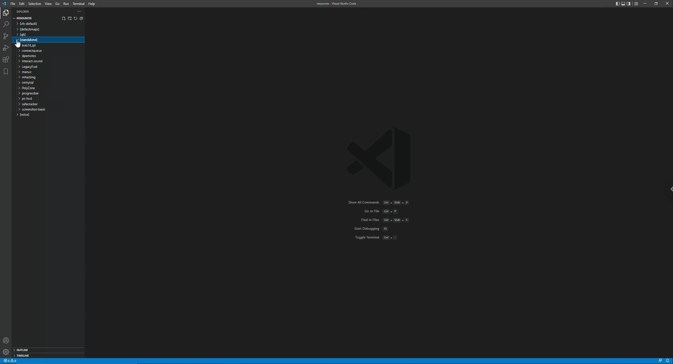Expand the [cfx-default] folder
The width and height of the screenshot is (673, 364).
(28, 24)
